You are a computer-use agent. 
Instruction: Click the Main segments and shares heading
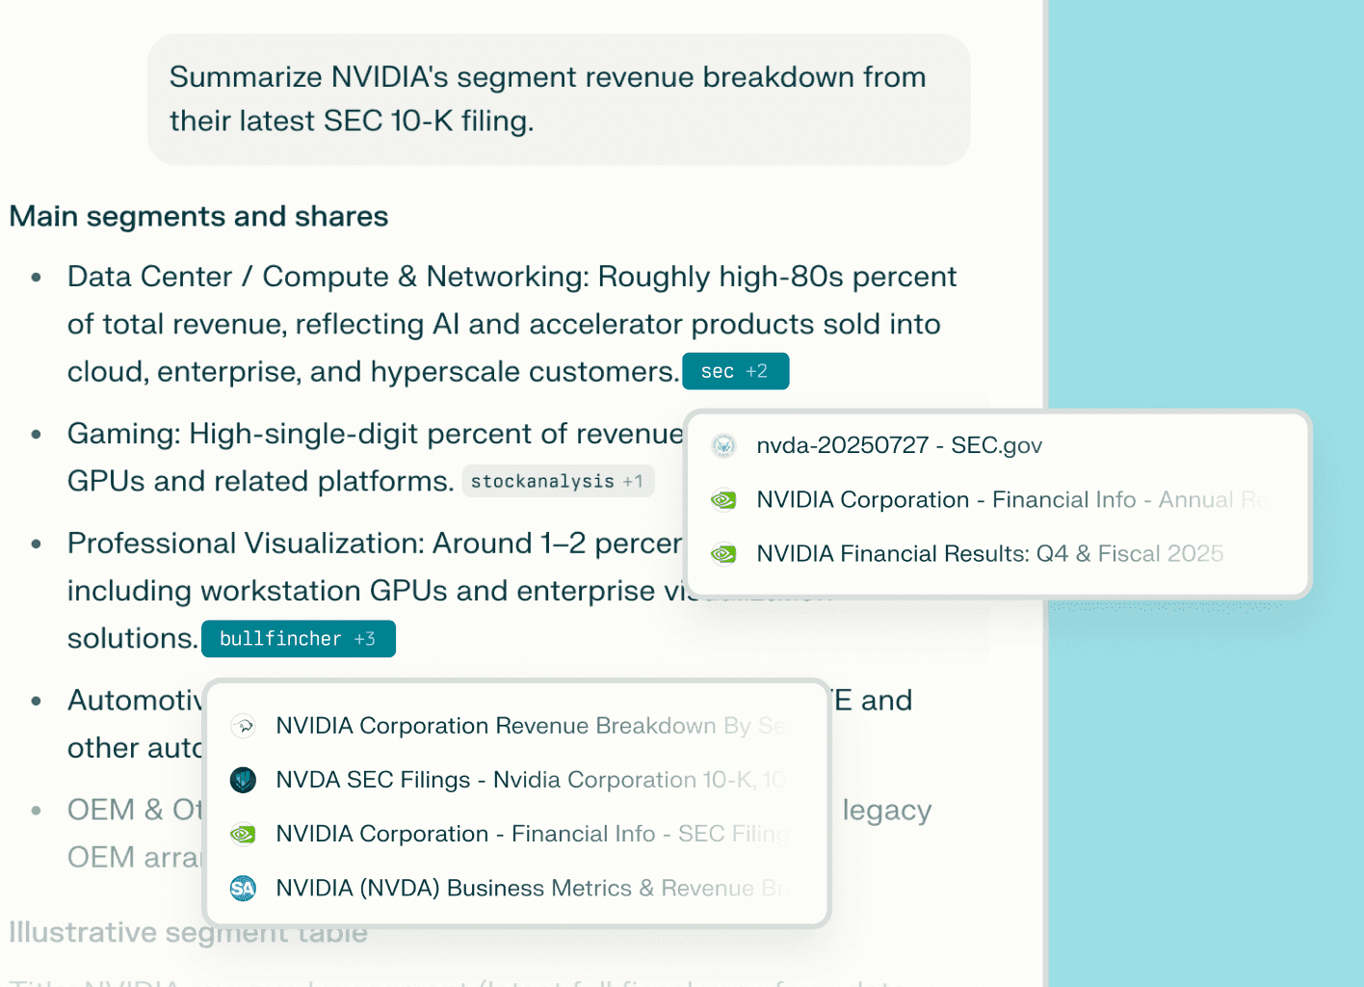(x=199, y=216)
